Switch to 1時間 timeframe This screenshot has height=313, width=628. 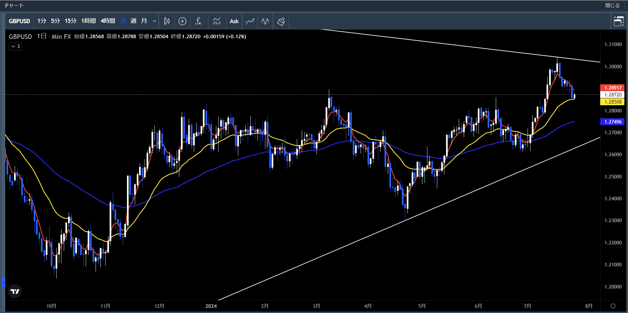coord(88,21)
